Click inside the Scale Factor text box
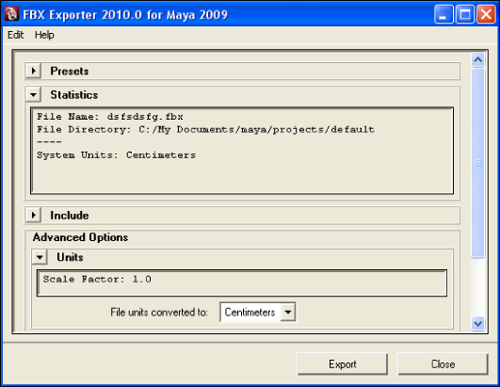The image size is (500, 387). click(242, 283)
